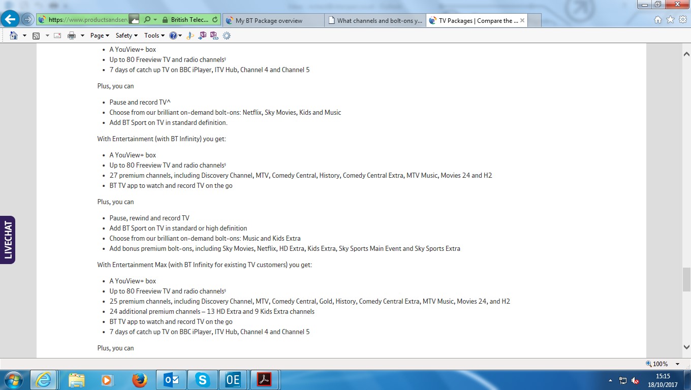Open Favorites with the star icon

click(670, 20)
